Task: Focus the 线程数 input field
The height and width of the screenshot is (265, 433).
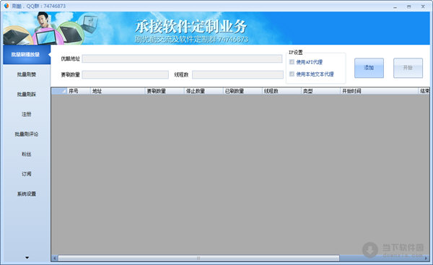Action: point(237,74)
